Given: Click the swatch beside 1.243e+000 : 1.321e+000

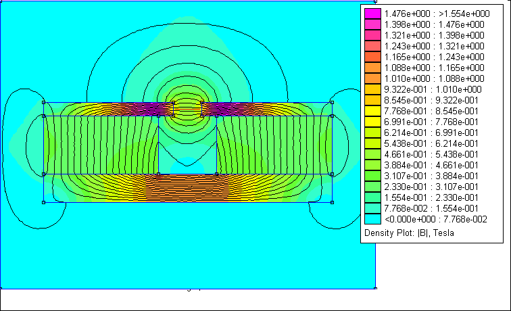Looking at the screenshot, I should point(372,46).
